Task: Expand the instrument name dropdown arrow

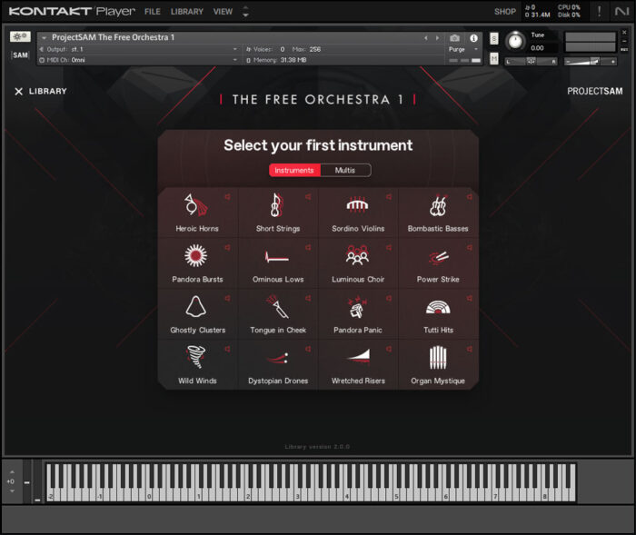Action: coord(44,38)
